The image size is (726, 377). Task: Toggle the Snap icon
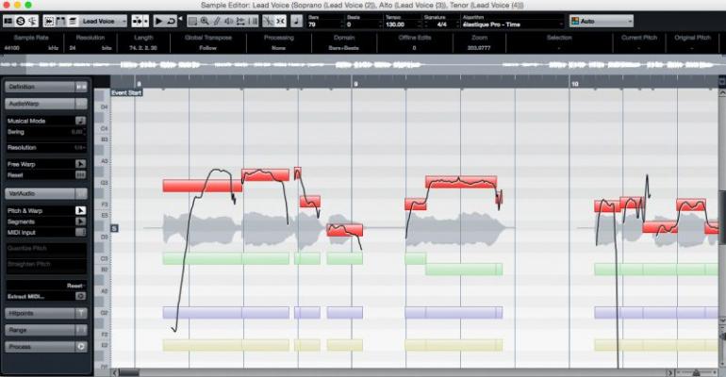click(281, 21)
